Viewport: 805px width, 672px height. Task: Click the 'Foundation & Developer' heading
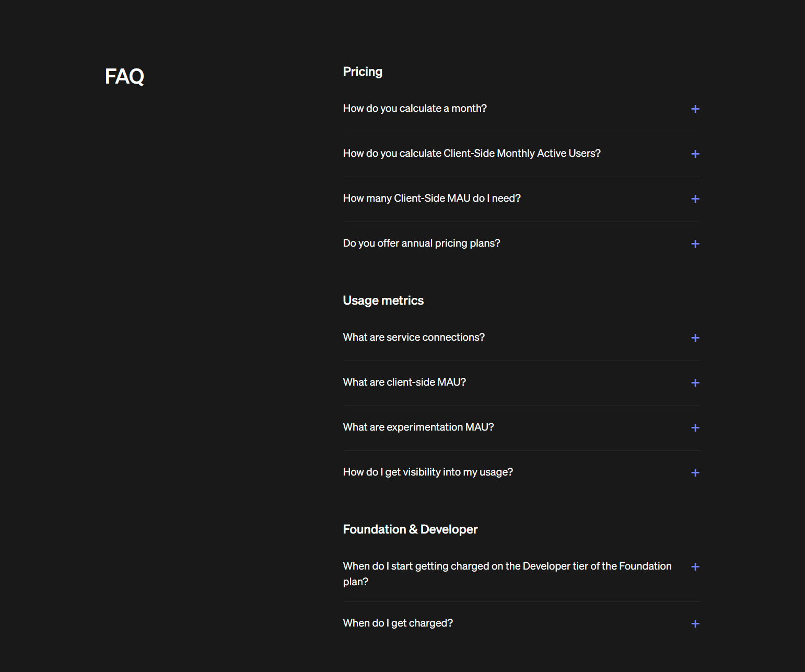click(410, 529)
